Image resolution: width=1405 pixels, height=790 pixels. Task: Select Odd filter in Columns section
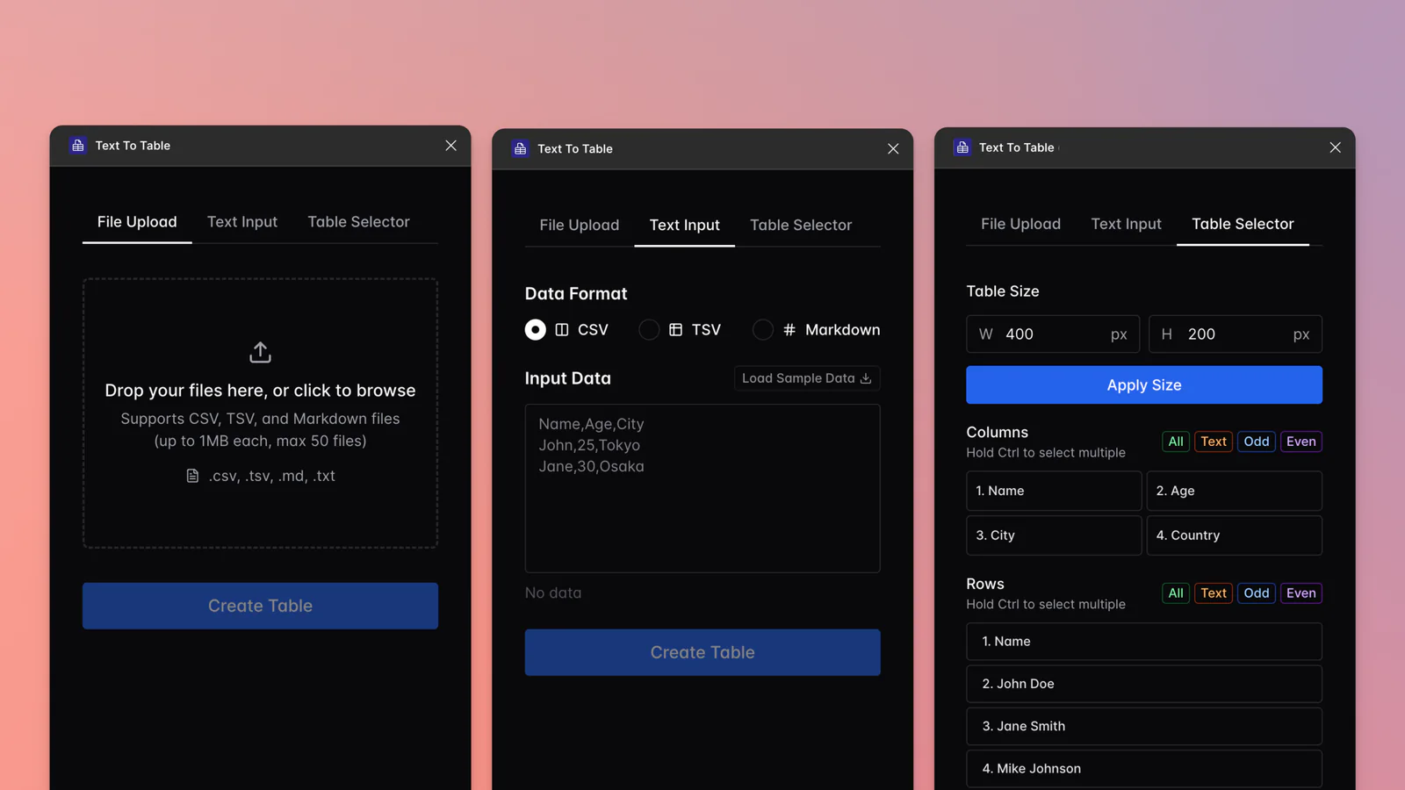click(1257, 442)
